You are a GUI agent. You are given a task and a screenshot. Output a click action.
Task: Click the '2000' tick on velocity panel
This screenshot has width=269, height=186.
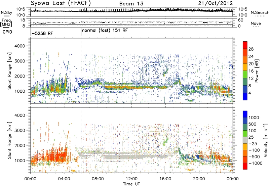click(20, 145)
